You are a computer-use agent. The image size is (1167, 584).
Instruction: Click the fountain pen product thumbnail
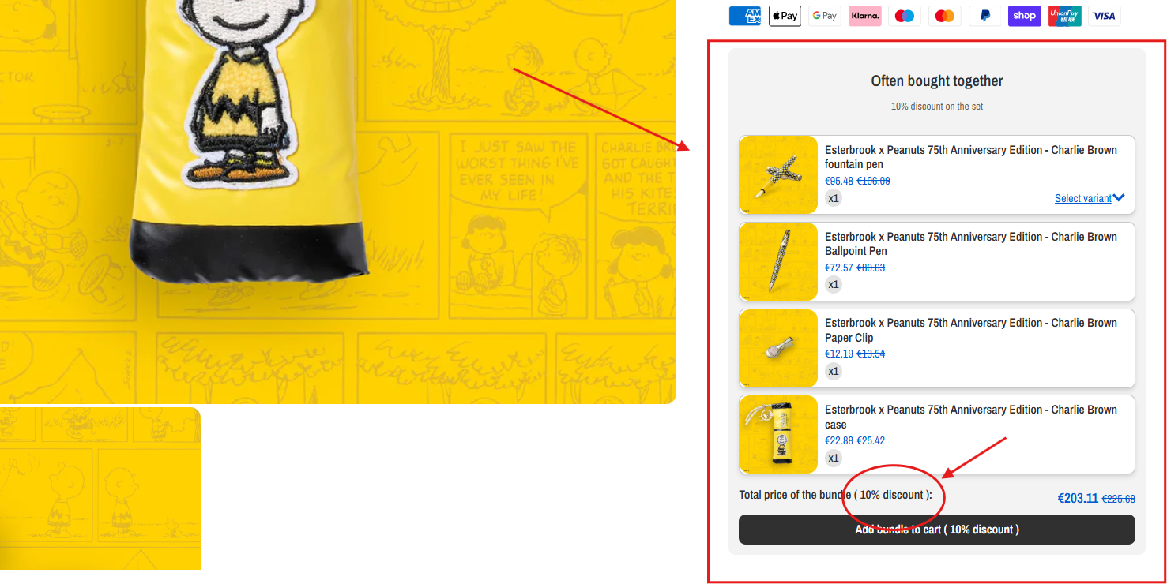[778, 174]
